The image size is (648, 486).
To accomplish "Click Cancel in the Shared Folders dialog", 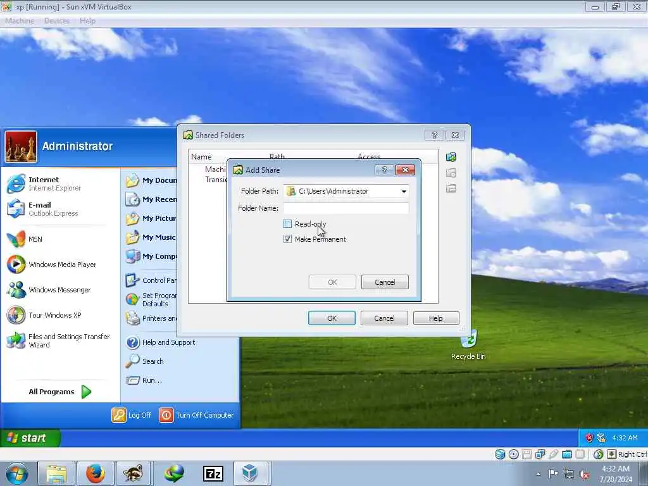I will (384, 318).
